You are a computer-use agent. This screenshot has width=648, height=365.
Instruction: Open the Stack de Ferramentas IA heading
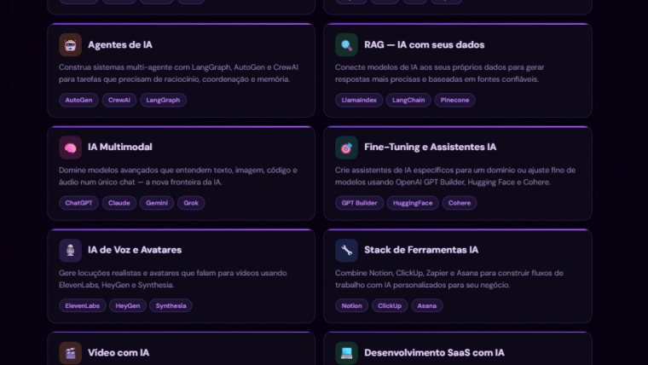420,250
